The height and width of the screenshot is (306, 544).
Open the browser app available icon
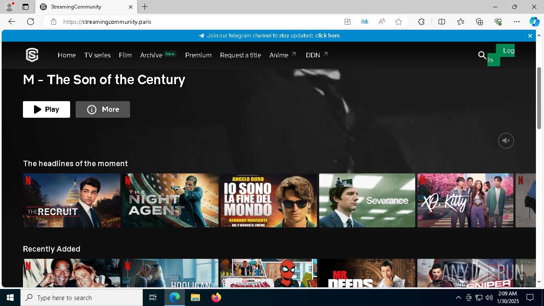pyautogui.click(x=348, y=22)
